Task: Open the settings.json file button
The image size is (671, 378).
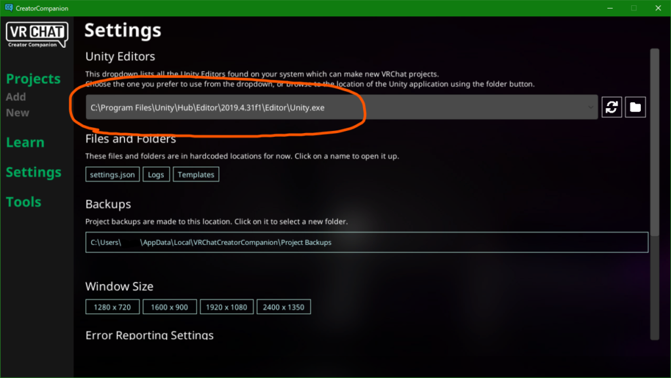Action: [x=112, y=174]
